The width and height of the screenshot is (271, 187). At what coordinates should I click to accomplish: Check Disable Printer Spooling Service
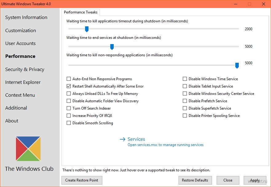(x=185, y=116)
